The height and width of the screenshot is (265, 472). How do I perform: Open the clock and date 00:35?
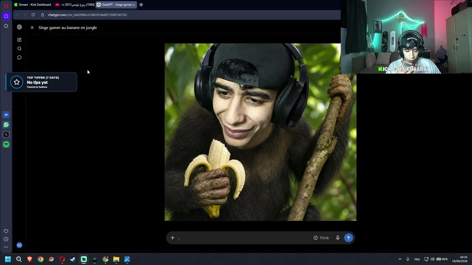click(460, 259)
